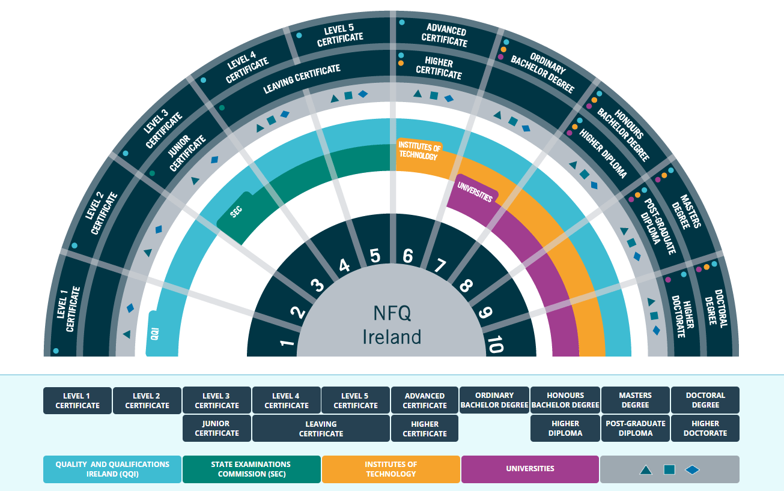This screenshot has width=784, height=491.
Task: Click the Institutes of Technology arc tab
Action: (419, 150)
